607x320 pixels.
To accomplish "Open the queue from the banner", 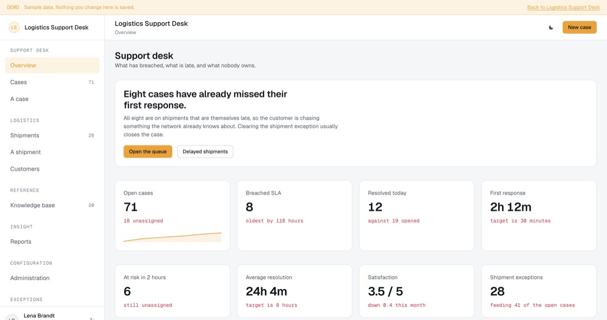I will click(148, 152).
